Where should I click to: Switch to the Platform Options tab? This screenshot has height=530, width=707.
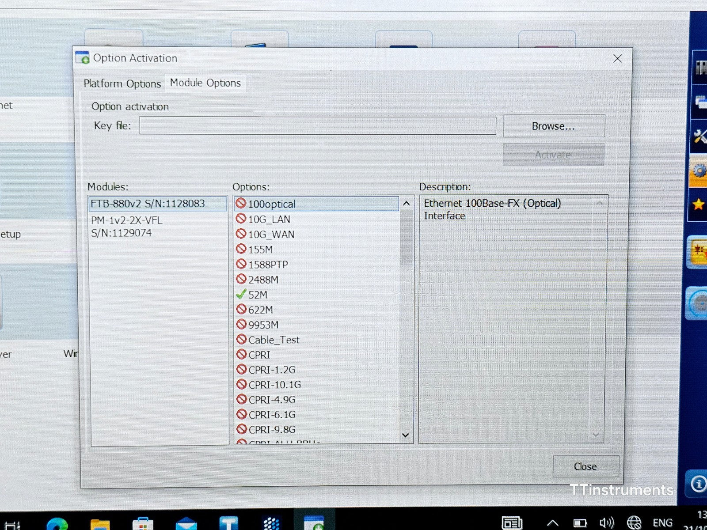click(x=122, y=83)
